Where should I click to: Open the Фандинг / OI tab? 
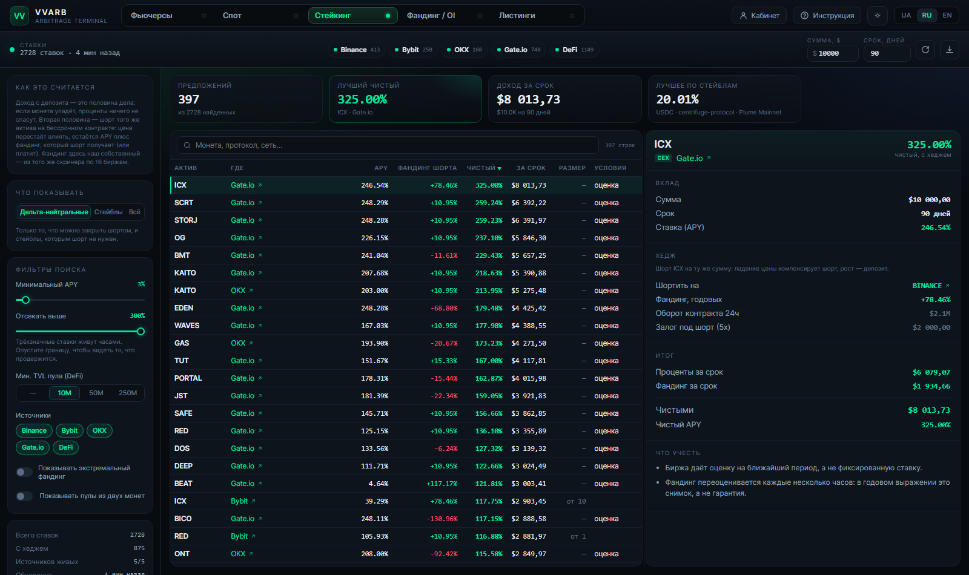pyautogui.click(x=444, y=16)
